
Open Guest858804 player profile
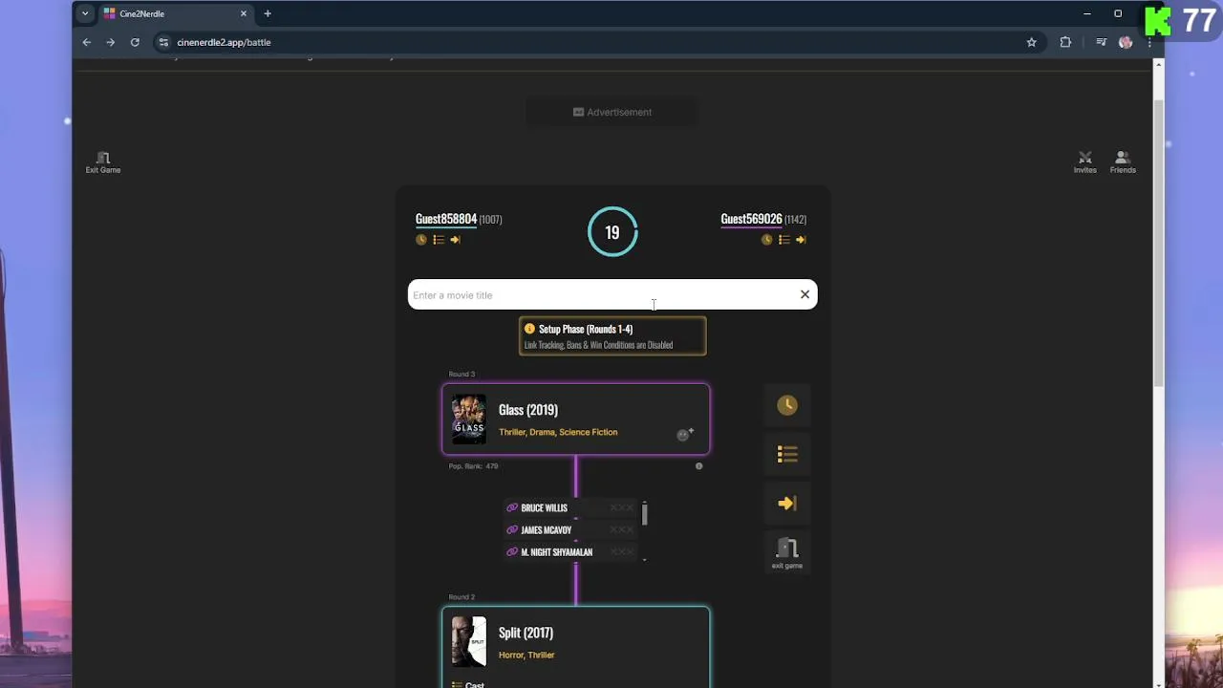445,219
